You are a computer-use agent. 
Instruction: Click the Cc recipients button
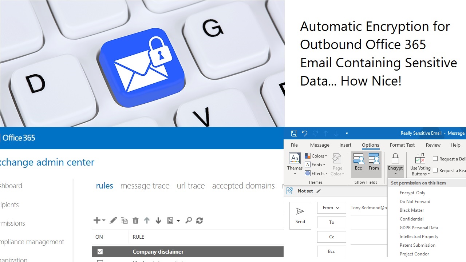331,237
